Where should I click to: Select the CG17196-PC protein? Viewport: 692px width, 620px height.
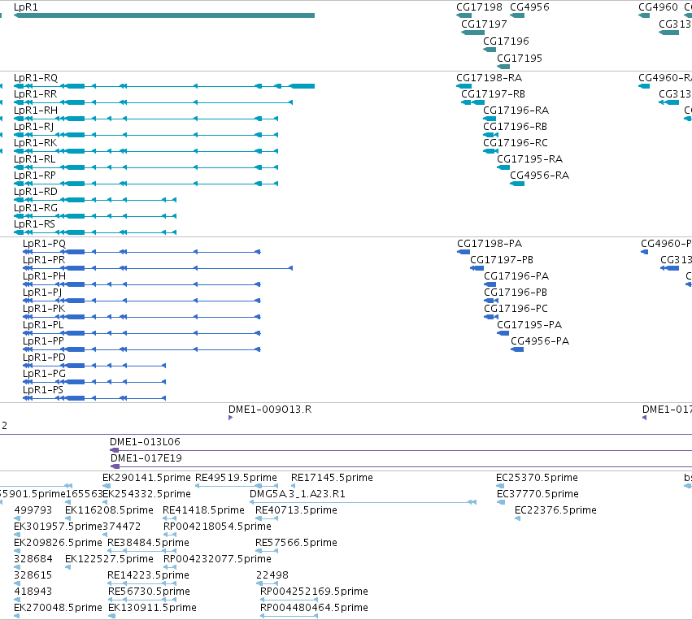tap(491, 317)
